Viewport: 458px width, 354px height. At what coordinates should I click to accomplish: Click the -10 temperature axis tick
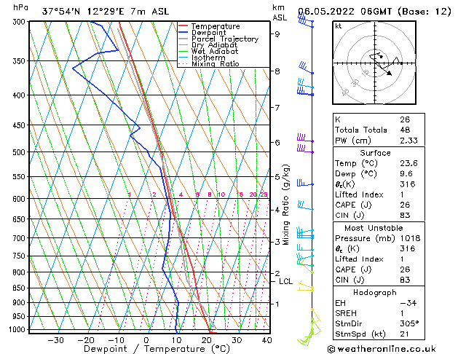pyautogui.click(x=116, y=340)
